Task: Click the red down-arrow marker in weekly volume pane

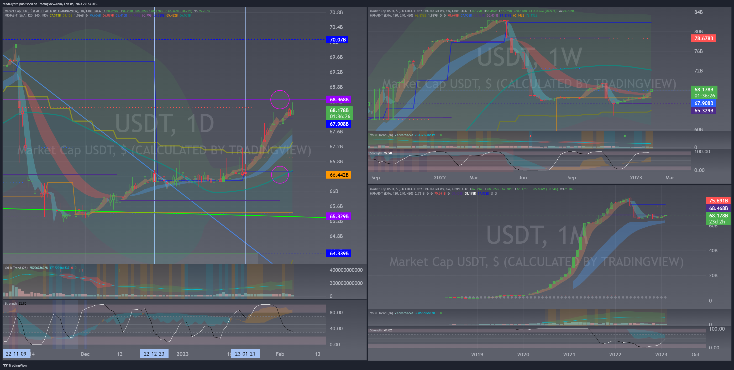Action: click(530, 136)
